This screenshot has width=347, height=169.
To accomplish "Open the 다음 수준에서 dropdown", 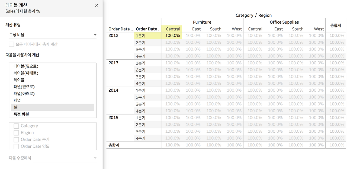I will 65,158.
